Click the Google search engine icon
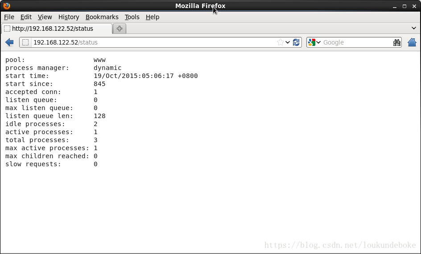 point(311,42)
